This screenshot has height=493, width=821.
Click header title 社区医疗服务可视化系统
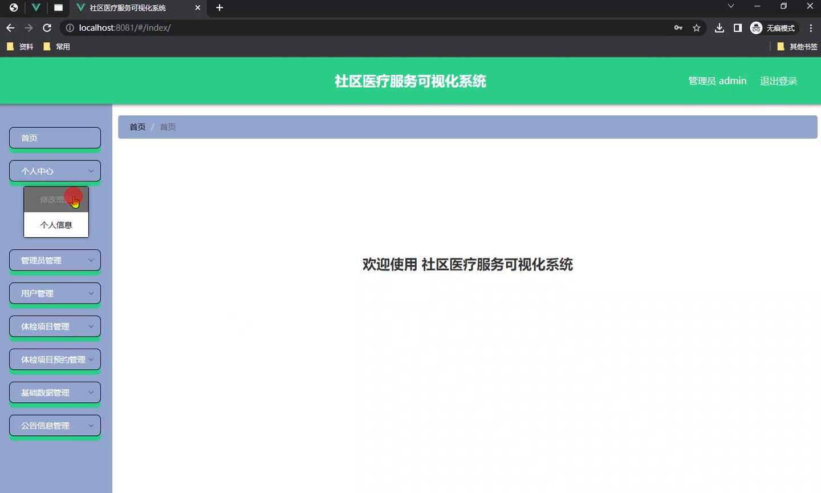[x=410, y=81]
